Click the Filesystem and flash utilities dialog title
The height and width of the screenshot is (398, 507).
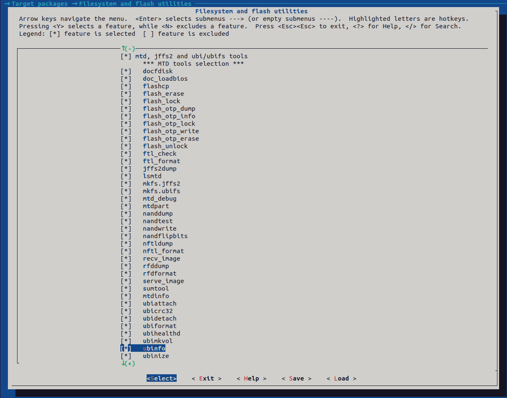(252, 11)
